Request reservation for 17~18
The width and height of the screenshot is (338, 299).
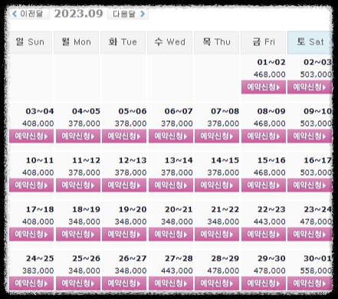coord(31,235)
